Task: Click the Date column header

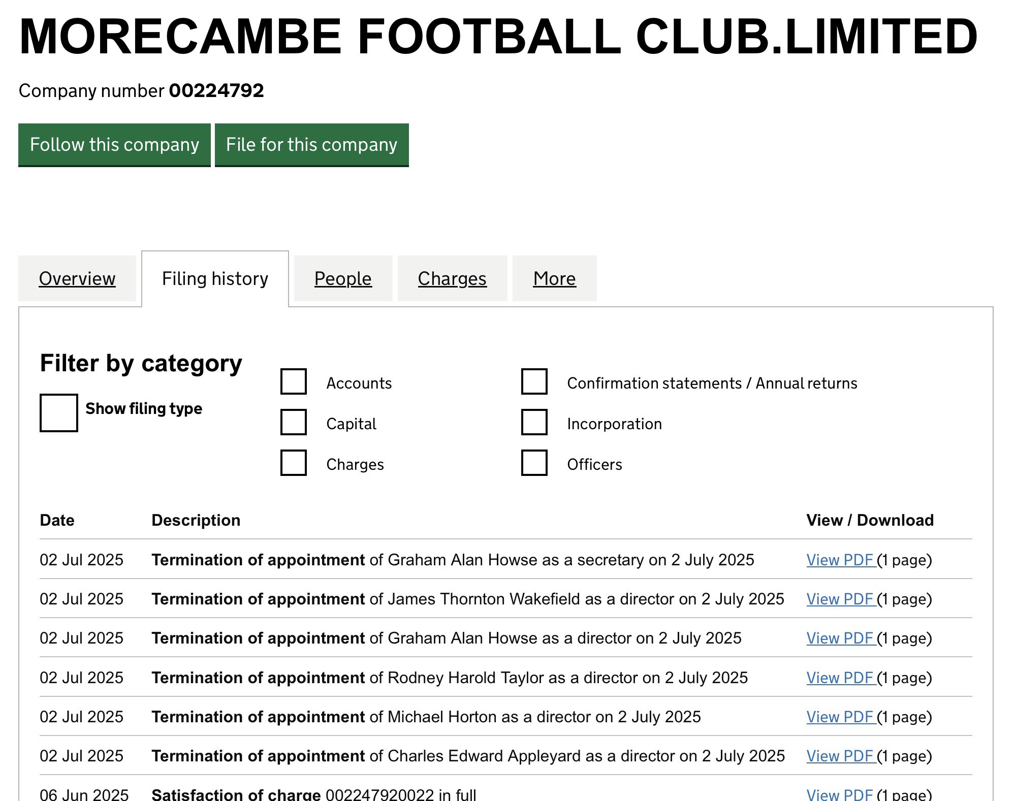Action: pyautogui.click(x=57, y=520)
